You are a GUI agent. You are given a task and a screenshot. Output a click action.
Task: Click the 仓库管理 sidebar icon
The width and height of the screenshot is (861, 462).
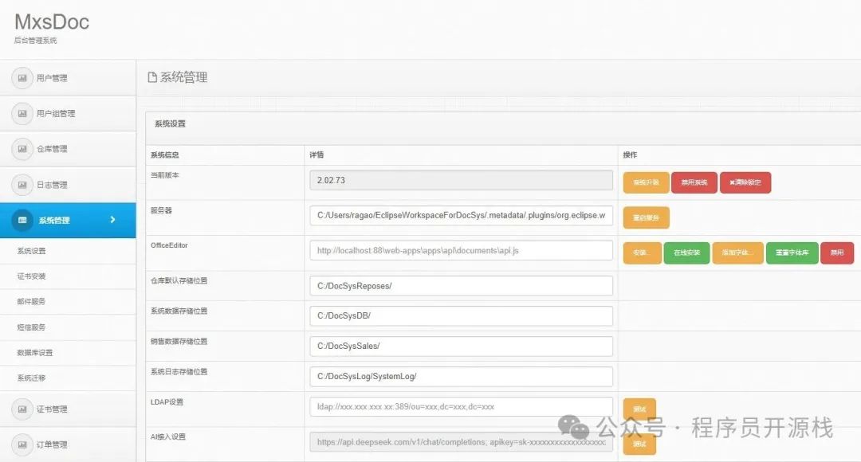point(22,149)
